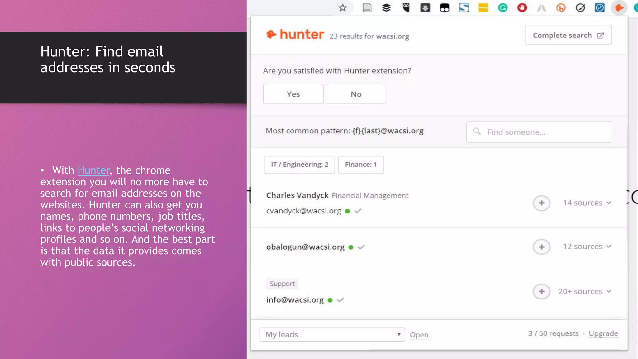
Task: Bookmark this page with the star icon
Action: [x=343, y=8]
